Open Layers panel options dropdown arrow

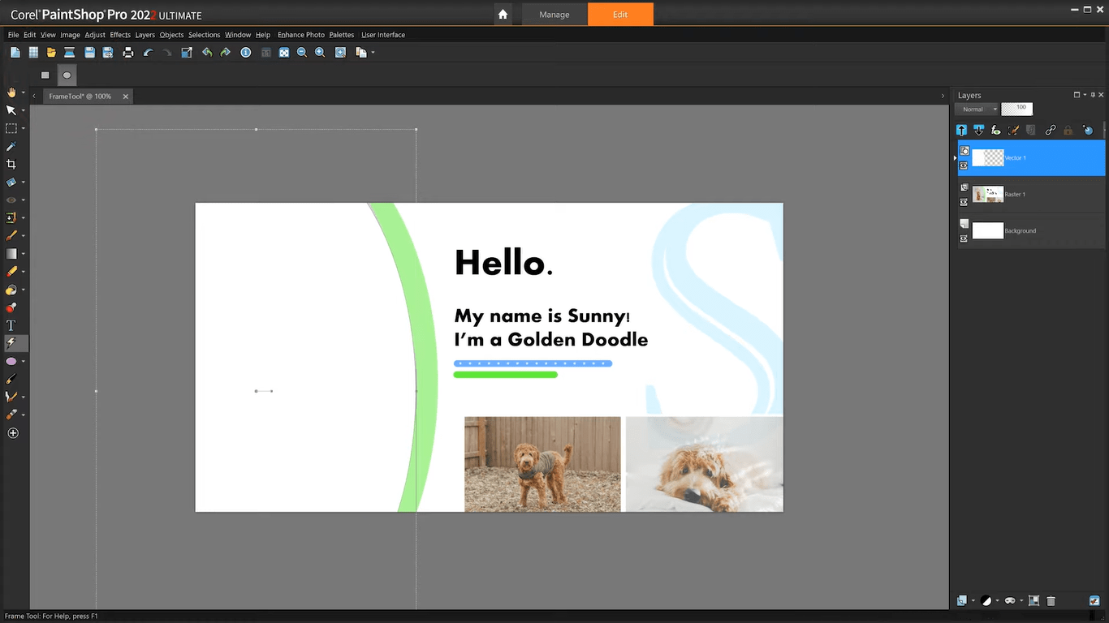tap(1085, 95)
